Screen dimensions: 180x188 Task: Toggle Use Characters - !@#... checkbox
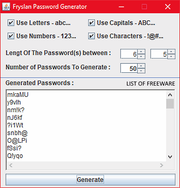tap(92, 36)
